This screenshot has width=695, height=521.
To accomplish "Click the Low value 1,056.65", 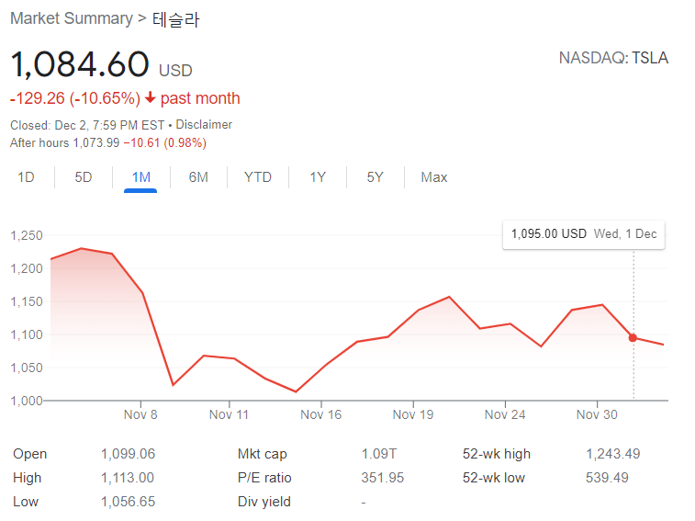I will 129,502.
